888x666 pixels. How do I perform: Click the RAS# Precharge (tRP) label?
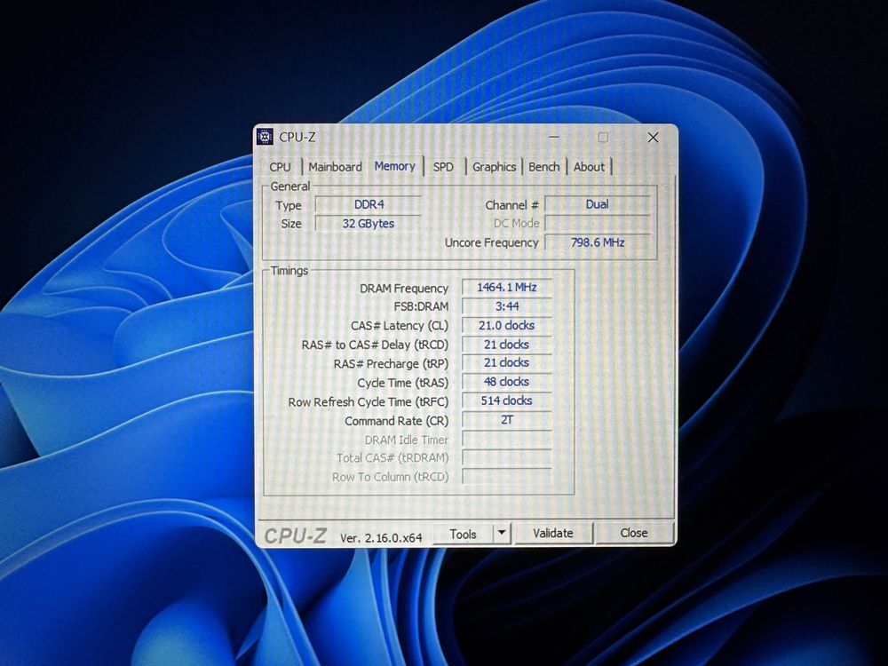[391, 364]
